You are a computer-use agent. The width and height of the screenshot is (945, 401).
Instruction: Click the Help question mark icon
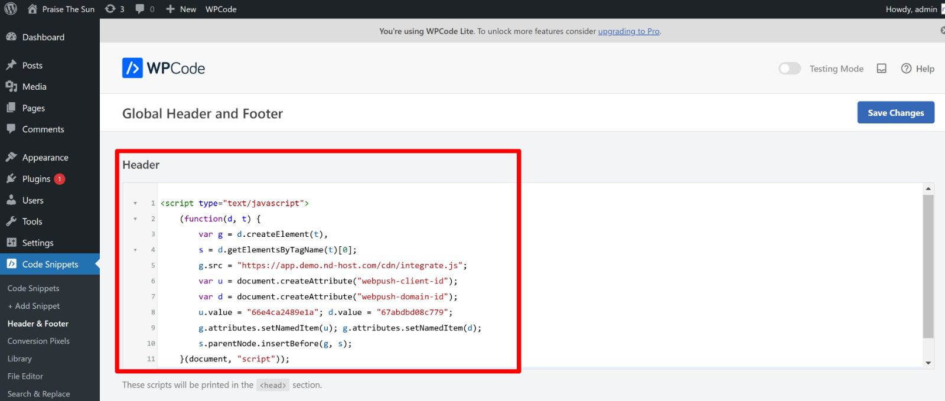pos(906,69)
